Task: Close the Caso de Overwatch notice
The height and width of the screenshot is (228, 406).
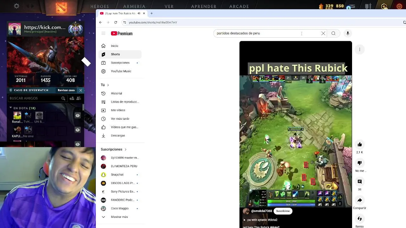Action: click(x=81, y=90)
